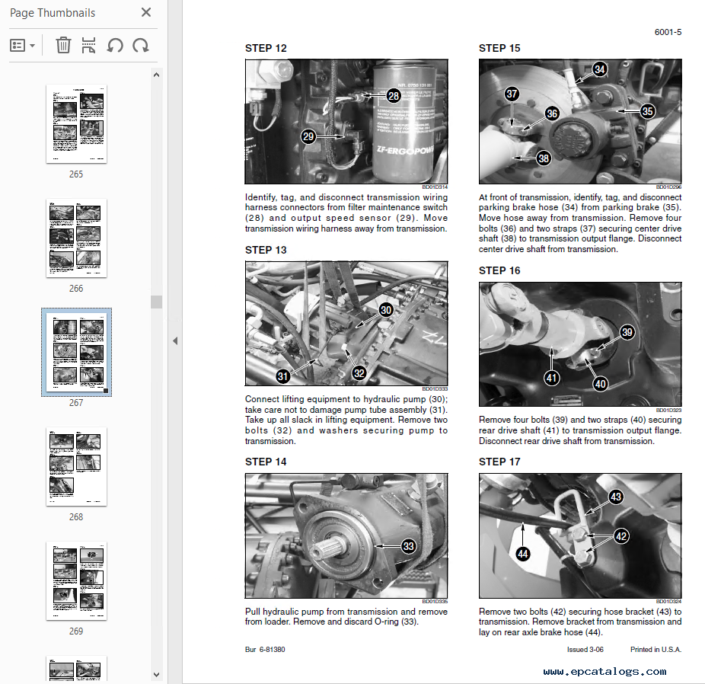Select the page 268 thumbnail
705x684 pixels.
pyautogui.click(x=76, y=466)
